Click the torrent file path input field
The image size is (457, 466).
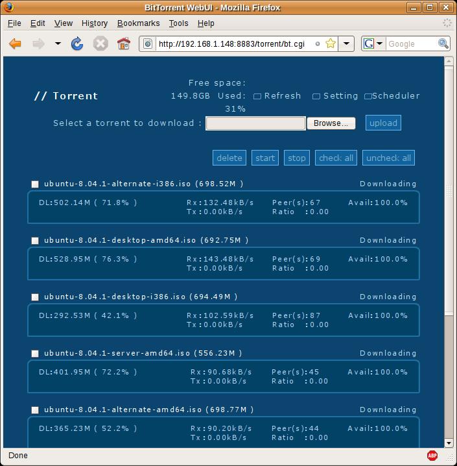click(255, 123)
